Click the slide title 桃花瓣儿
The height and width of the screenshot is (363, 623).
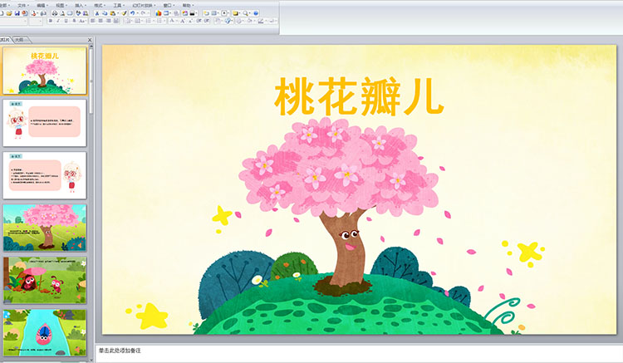tap(359, 96)
